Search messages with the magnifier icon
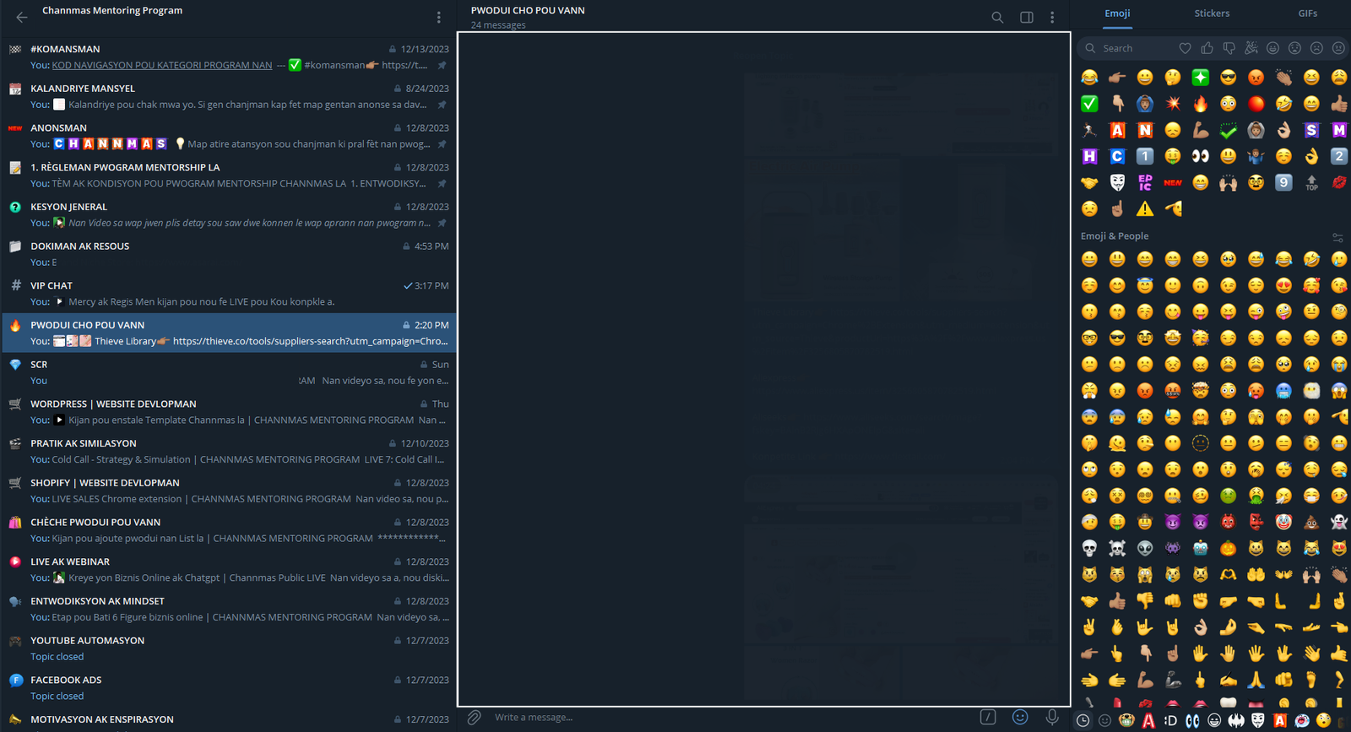1351x732 pixels. [x=997, y=18]
